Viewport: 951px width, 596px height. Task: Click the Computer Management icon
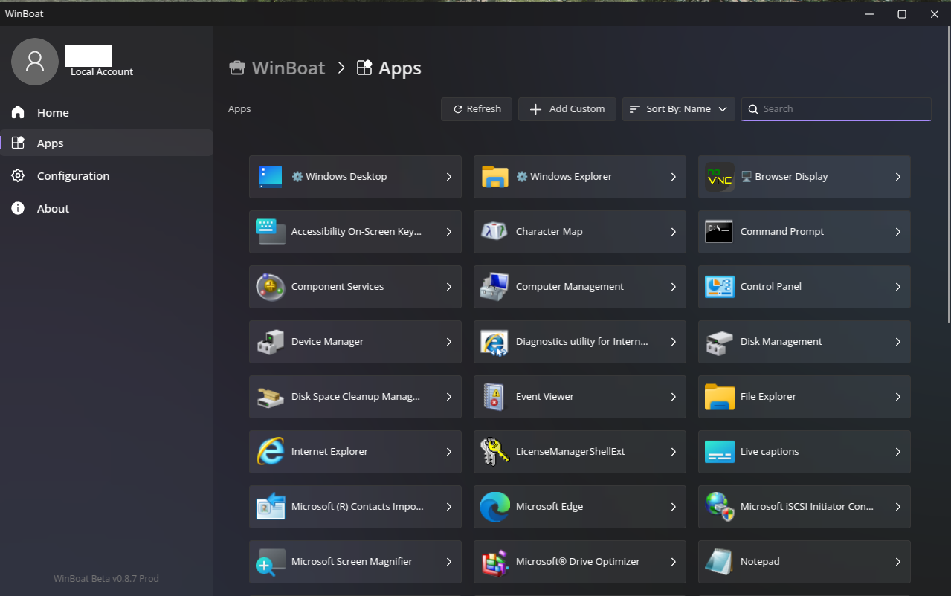tap(495, 287)
